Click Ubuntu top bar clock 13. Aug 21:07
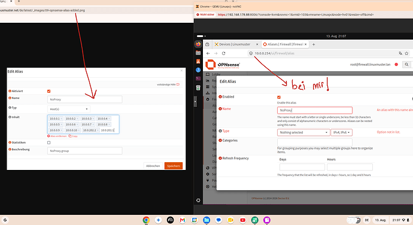Screen dimensions: 413x225 coord(336,36)
